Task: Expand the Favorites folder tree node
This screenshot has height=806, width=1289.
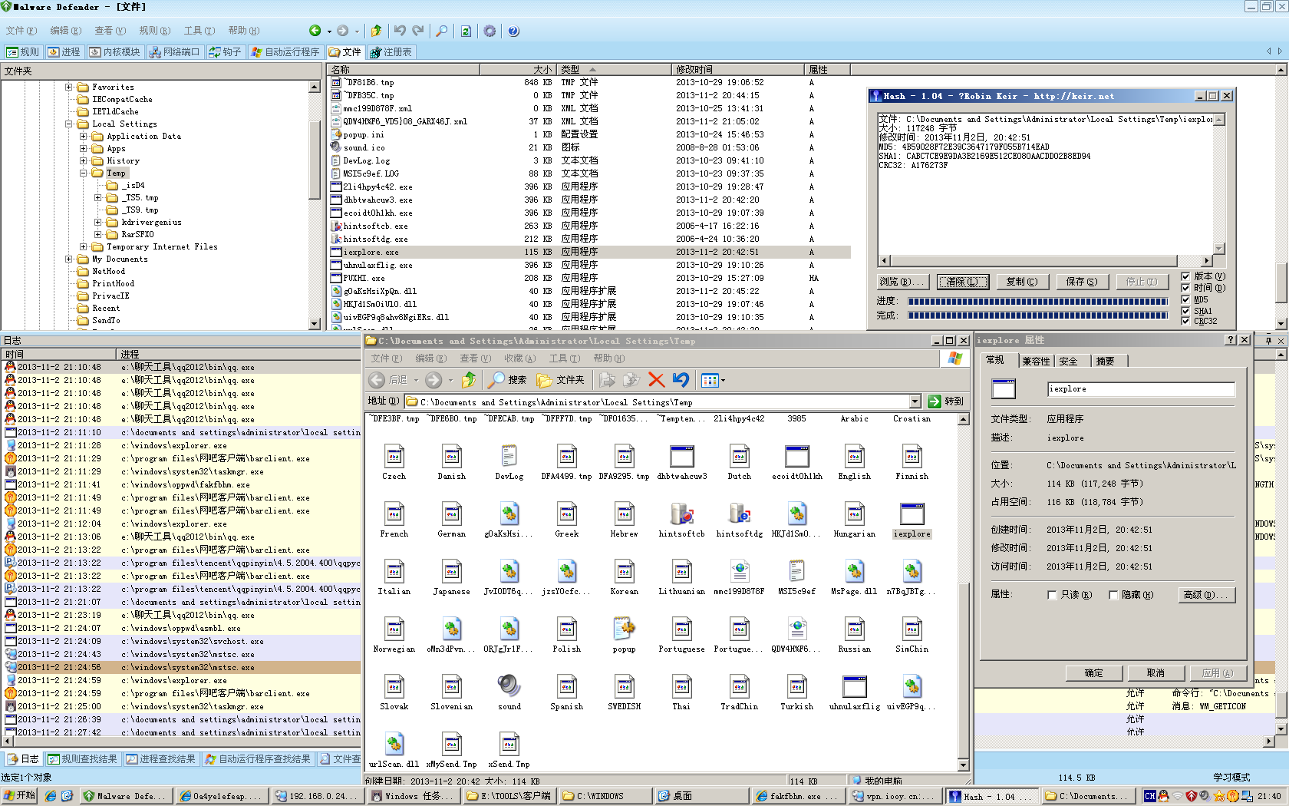Action: click(x=69, y=88)
